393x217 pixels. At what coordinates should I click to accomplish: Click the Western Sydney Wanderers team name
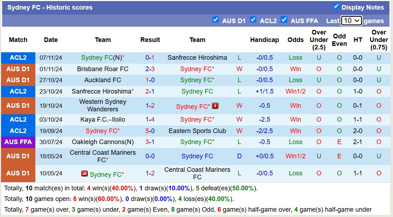102,106
